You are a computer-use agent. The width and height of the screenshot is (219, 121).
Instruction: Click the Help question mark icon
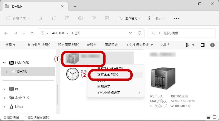(212, 45)
